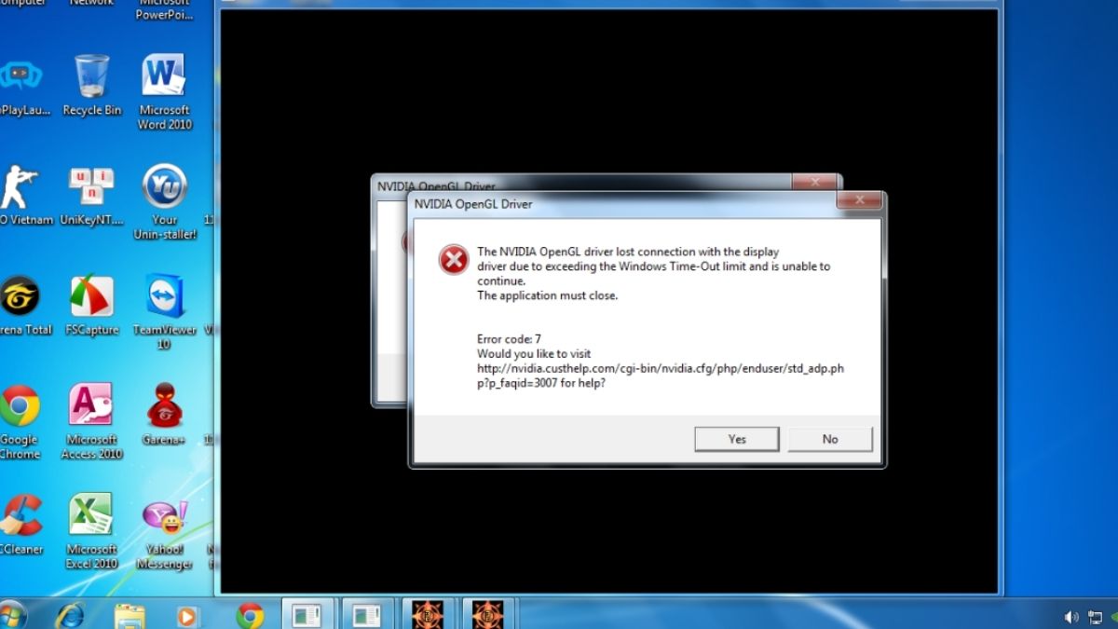Select the Garena+ desktop icon
Screen dimensions: 1118x629
pyautogui.click(x=164, y=415)
